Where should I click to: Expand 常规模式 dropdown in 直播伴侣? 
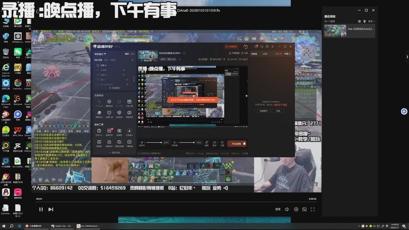(x=100, y=54)
